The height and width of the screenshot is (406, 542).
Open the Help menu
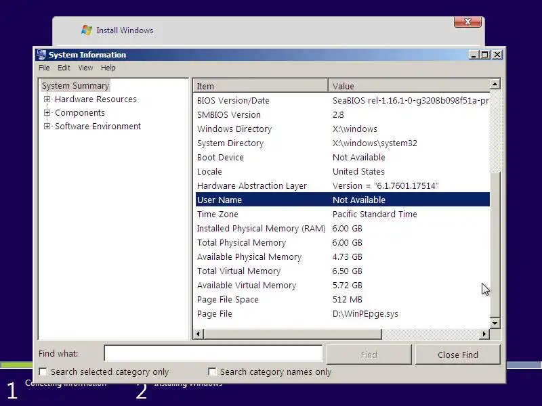pyautogui.click(x=108, y=68)
